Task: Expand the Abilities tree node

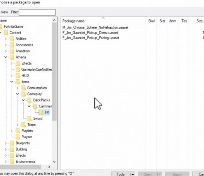Action: tap(6, 39)
